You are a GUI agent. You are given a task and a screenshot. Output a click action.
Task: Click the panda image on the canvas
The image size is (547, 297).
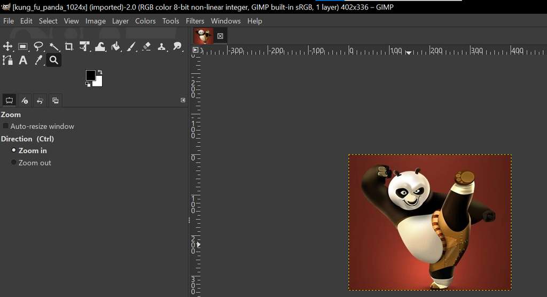pyautogui.click(x=430, y=222)
